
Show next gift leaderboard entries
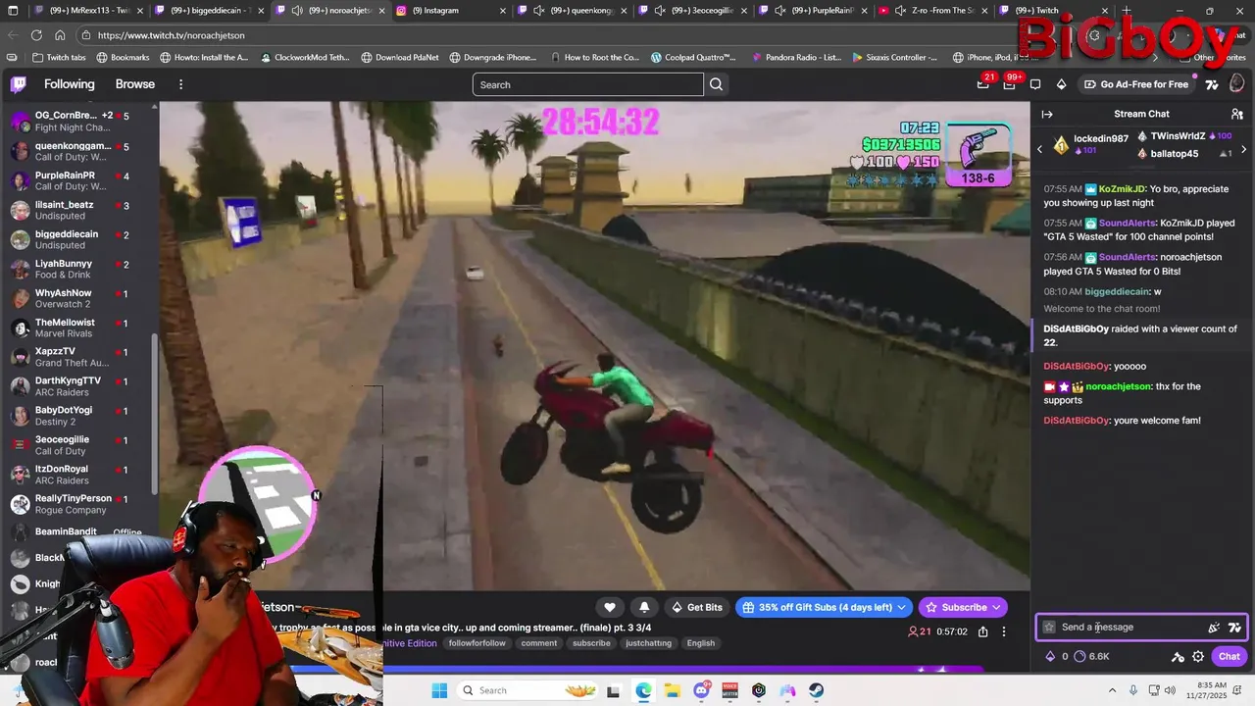click(1243, 150)
